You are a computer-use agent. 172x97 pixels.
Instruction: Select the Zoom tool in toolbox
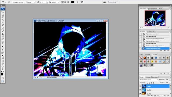click(3, 69)
